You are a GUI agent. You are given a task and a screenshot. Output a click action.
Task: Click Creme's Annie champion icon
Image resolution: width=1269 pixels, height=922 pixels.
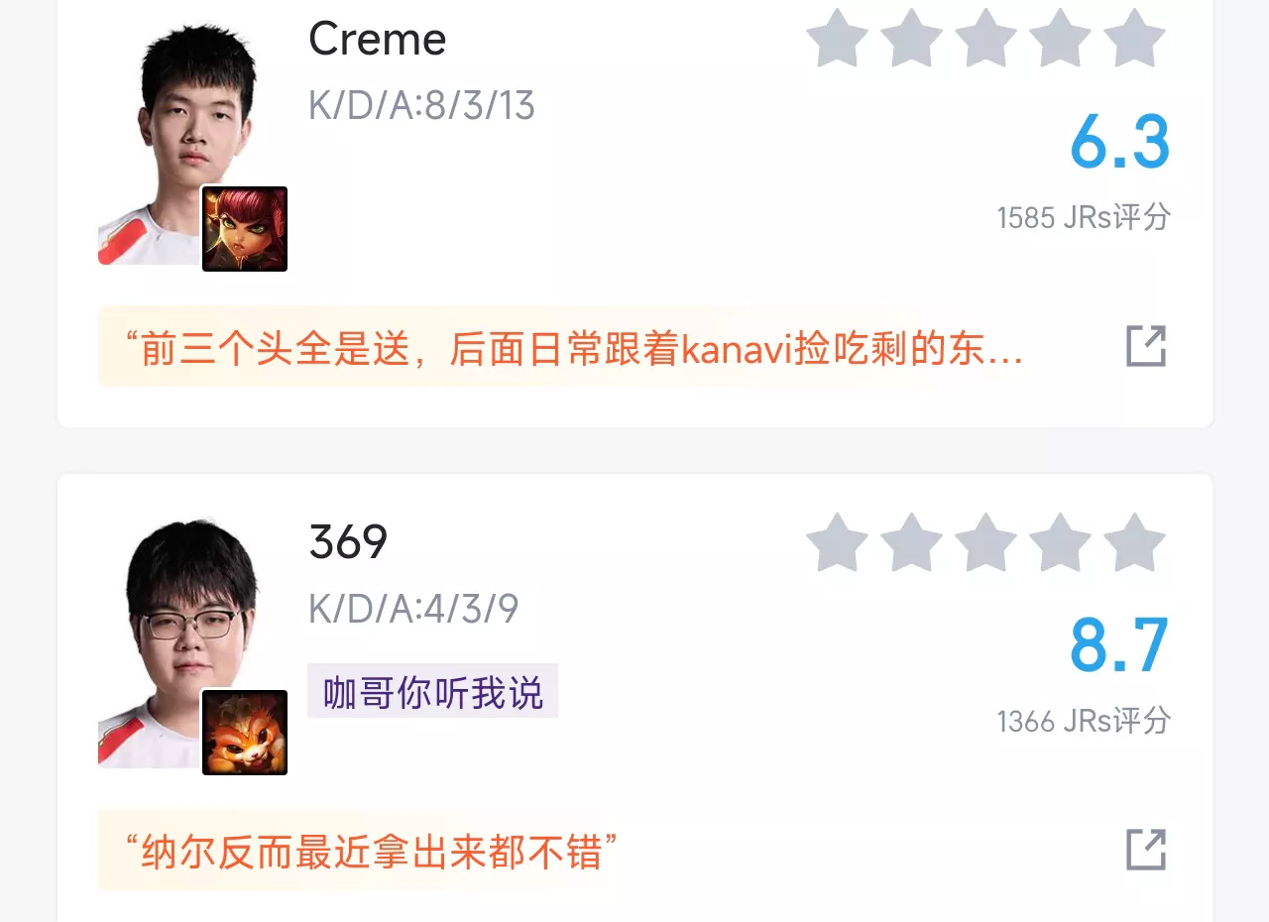[245, 229]
